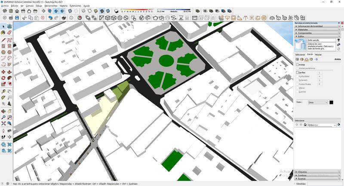Select the Move tool
The image size is (344, 186).
click(x=3, y=72)
